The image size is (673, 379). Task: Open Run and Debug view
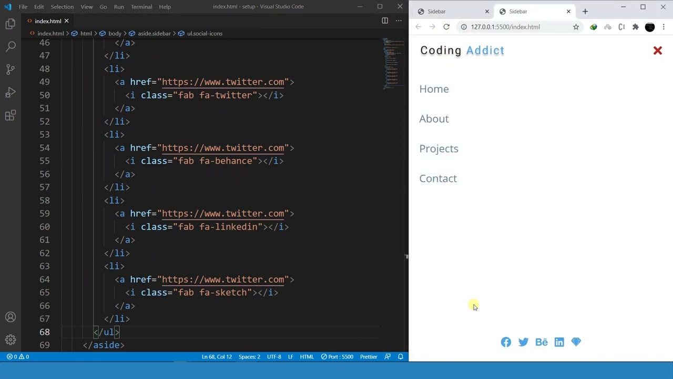pyautogui.click(x=11, y=93)
